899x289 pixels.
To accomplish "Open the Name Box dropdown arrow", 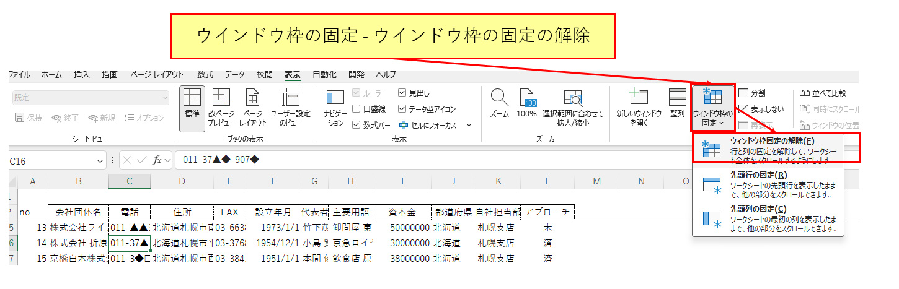I will [x=100, y=160].
